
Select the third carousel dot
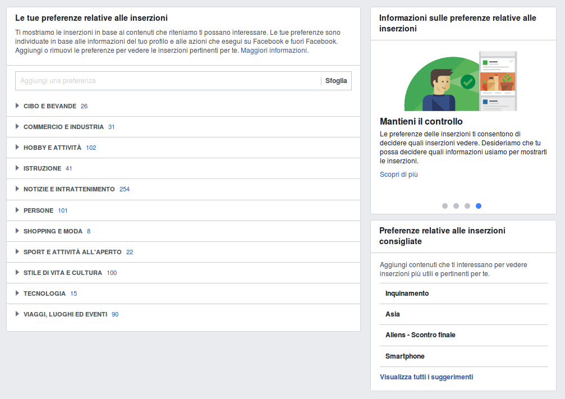pyautogui.click(x=467, y=206)
